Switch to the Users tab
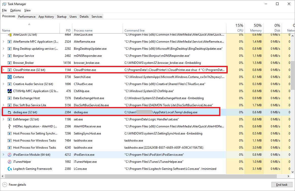This screenshot has height=191, width=295. [73, 16]
